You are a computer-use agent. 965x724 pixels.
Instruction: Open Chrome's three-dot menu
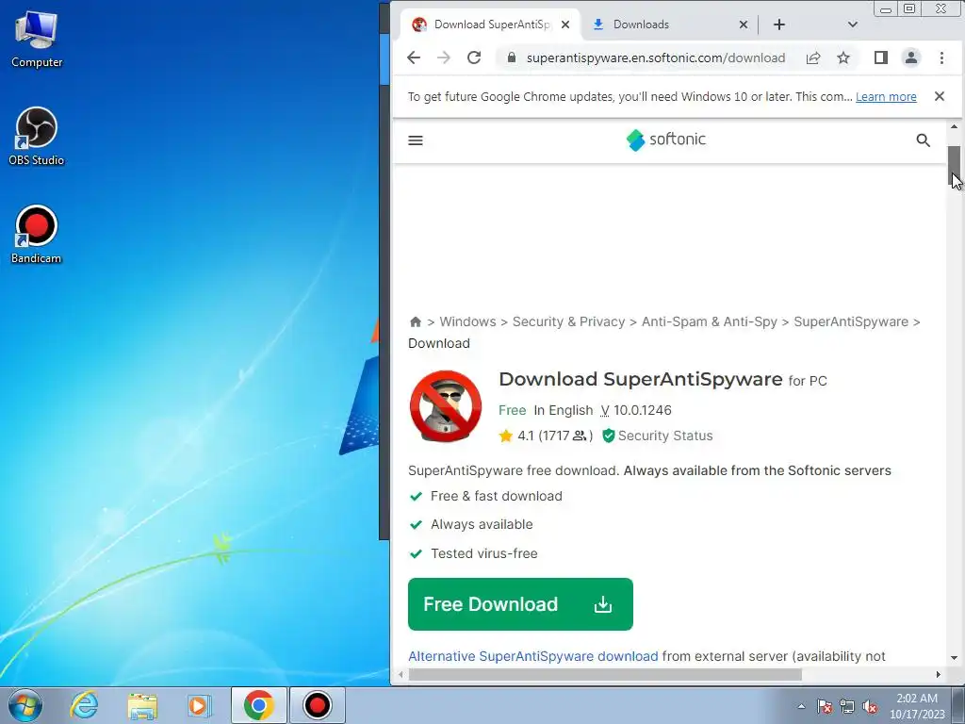(x=941, y=58)
